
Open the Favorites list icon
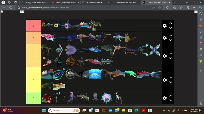point(181,8)
